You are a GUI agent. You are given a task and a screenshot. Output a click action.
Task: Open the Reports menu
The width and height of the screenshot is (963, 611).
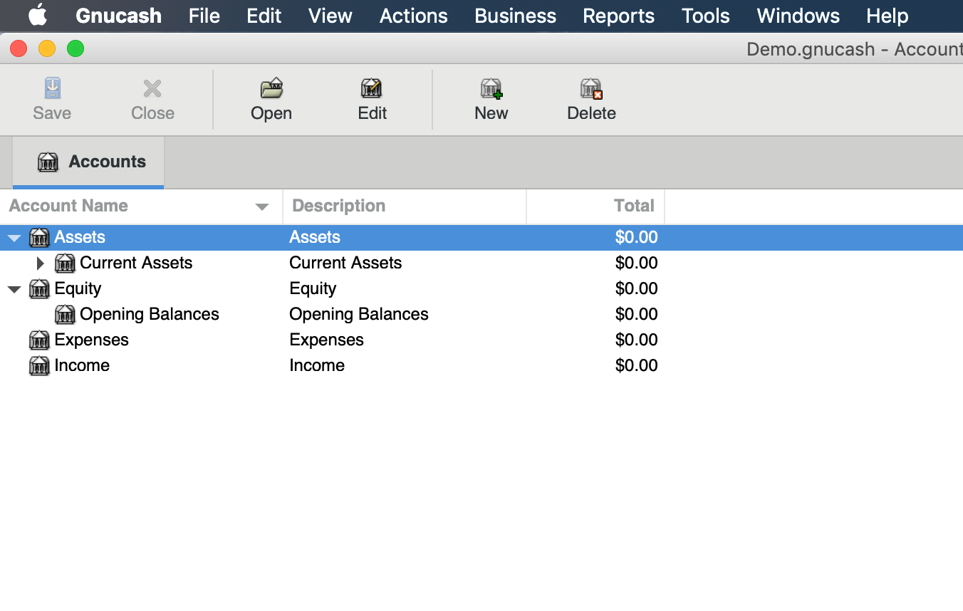[618, 16]
